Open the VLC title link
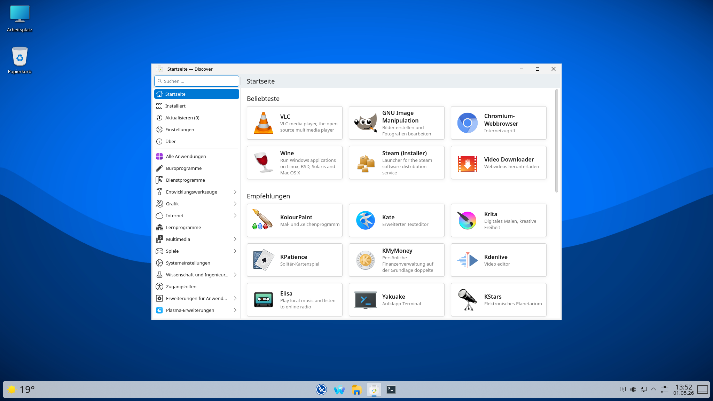Image resolution: width=713 pixels, height=401 pixels. pos(285,117)
